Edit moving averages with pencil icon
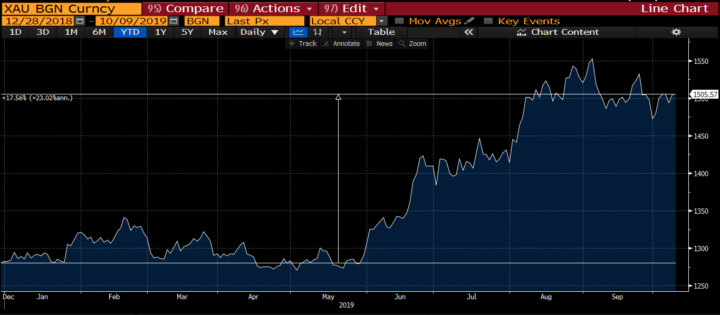Viewport: 720px width, 315px height. 469,21
